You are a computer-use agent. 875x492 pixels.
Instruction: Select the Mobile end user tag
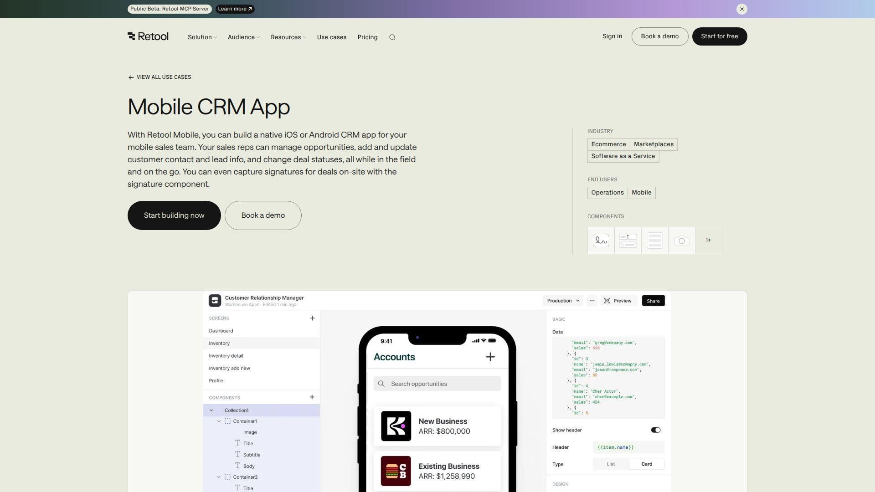[x=641, y=193]
